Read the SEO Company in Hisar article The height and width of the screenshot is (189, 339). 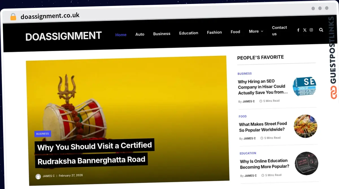tap(263, 87)
